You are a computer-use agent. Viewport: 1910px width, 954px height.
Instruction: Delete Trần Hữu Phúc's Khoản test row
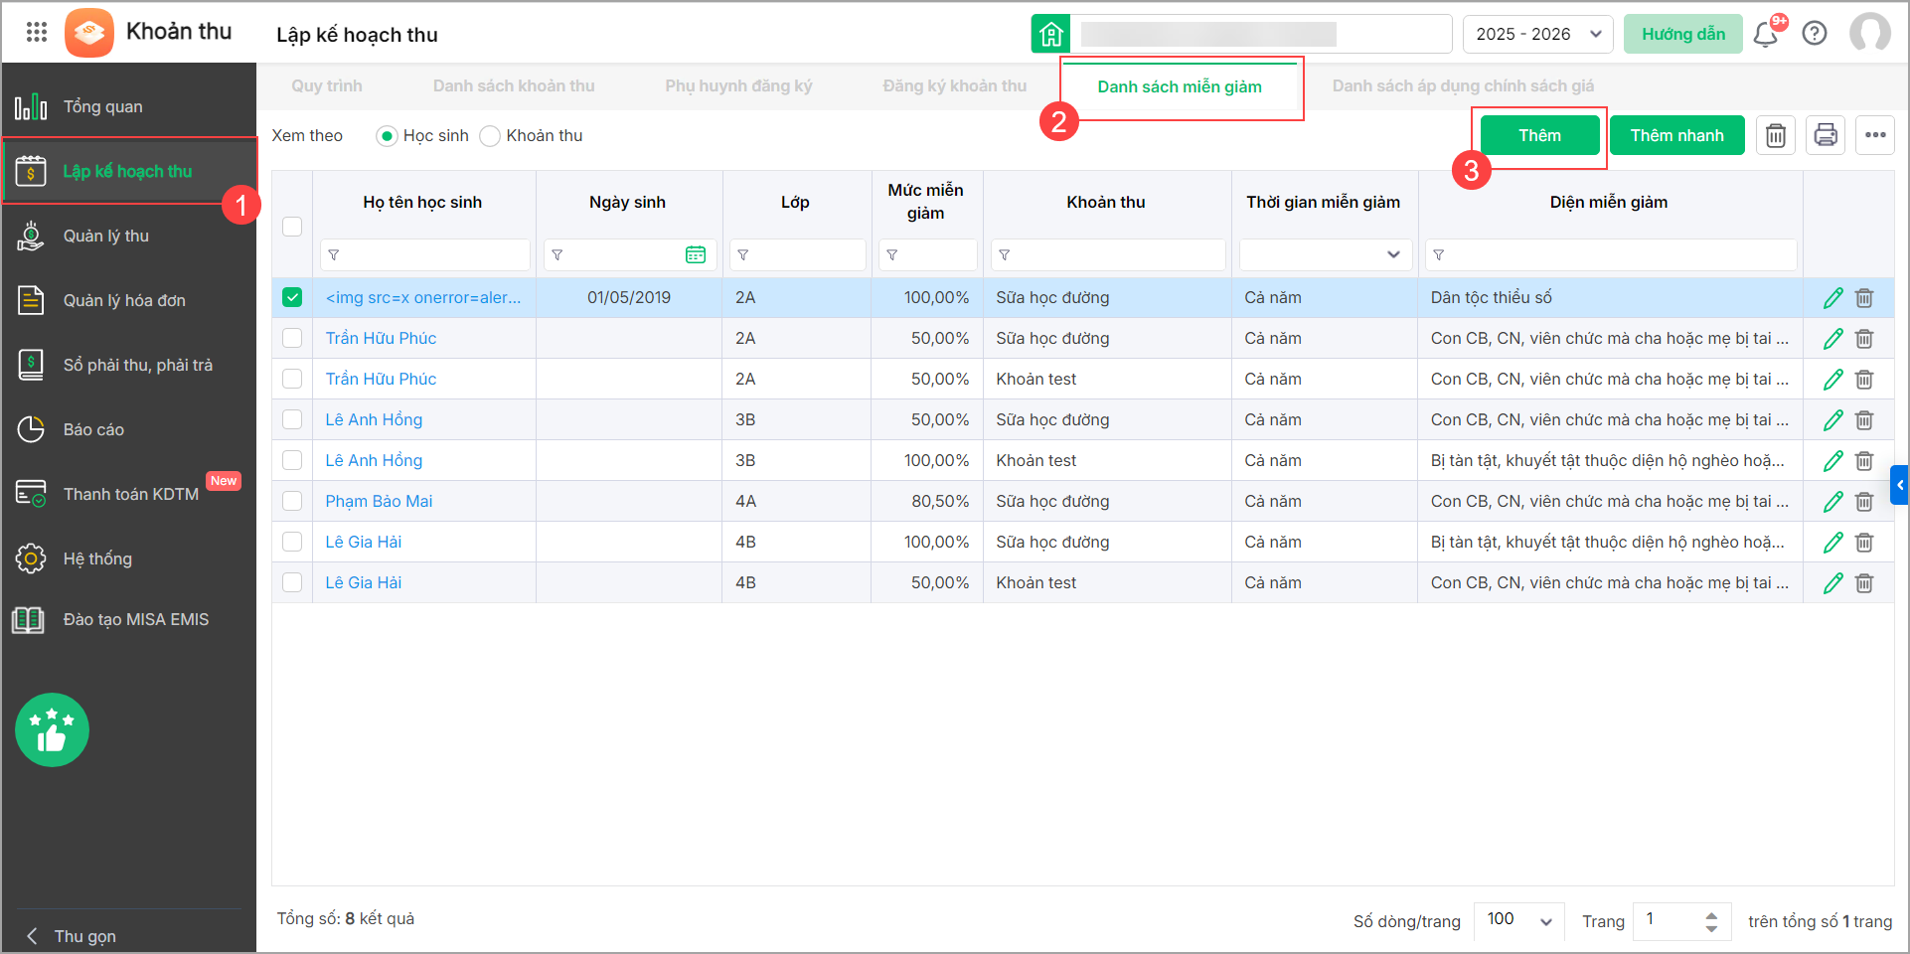coord(1864,380)
